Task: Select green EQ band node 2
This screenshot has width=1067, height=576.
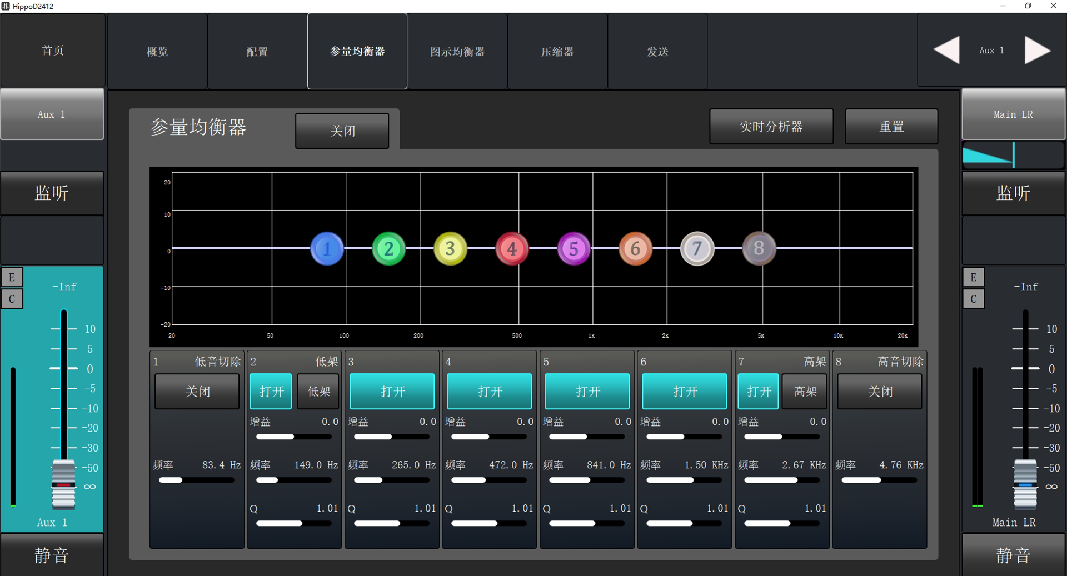Action: coord(388,248)
